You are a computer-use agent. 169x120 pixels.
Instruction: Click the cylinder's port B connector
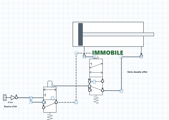coord(141,56)
